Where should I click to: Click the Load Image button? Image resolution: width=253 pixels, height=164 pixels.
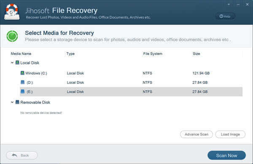230,134
